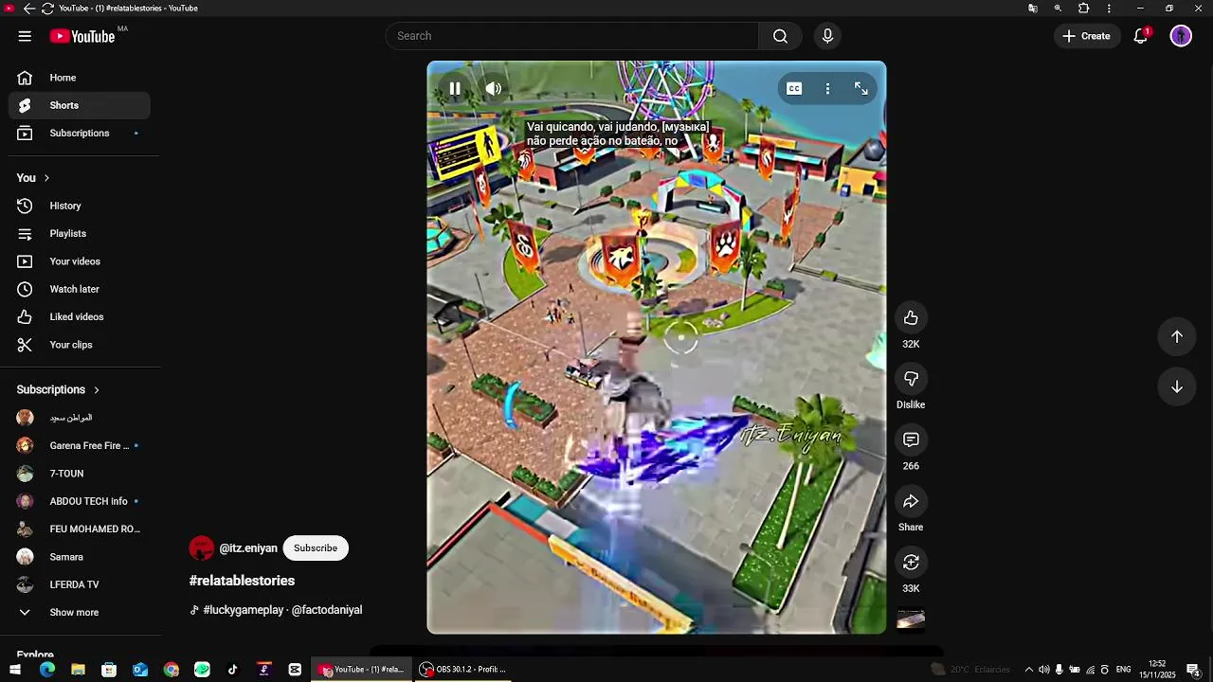
Task: Toggle closed captions CC
Action: 794,88
